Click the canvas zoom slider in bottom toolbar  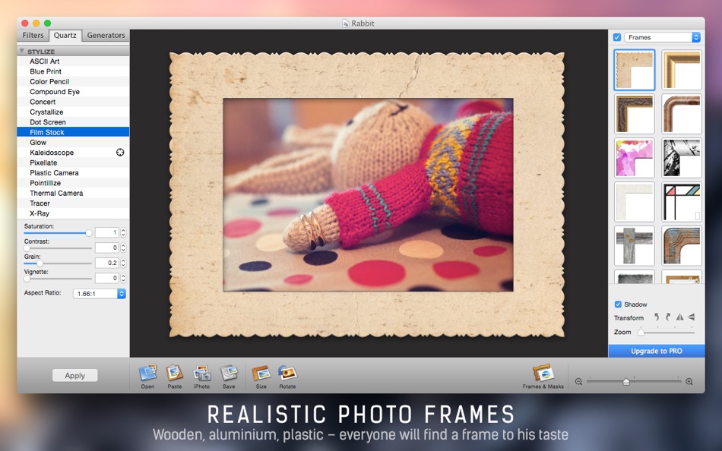coord(634,381)
